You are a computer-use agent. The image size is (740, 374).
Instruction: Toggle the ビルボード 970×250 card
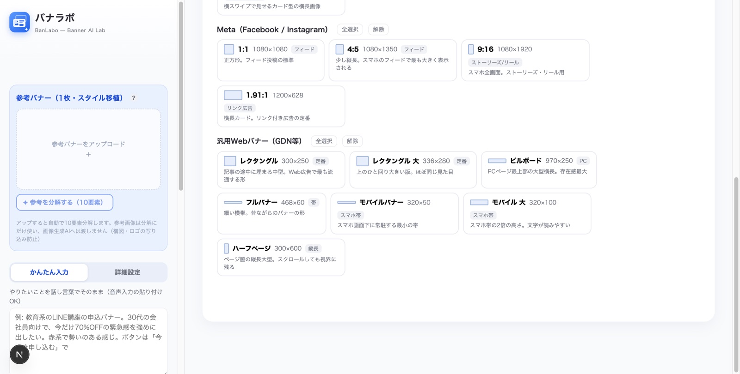[539, 170]
